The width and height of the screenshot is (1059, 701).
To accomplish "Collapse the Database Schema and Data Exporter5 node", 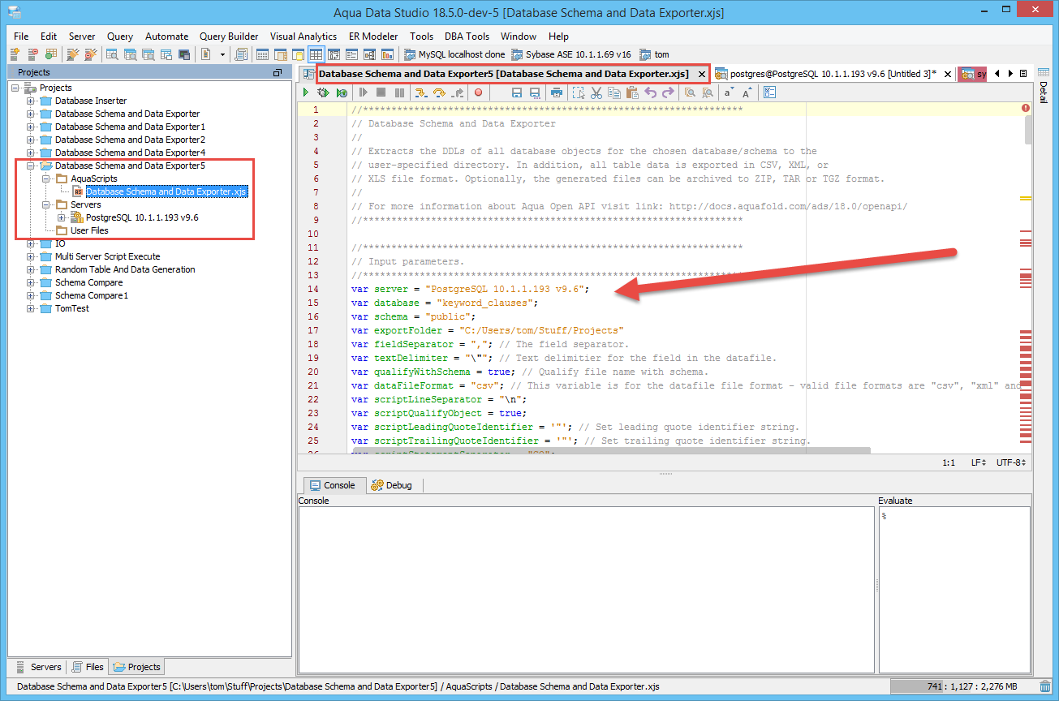I will tap(31, 166).
